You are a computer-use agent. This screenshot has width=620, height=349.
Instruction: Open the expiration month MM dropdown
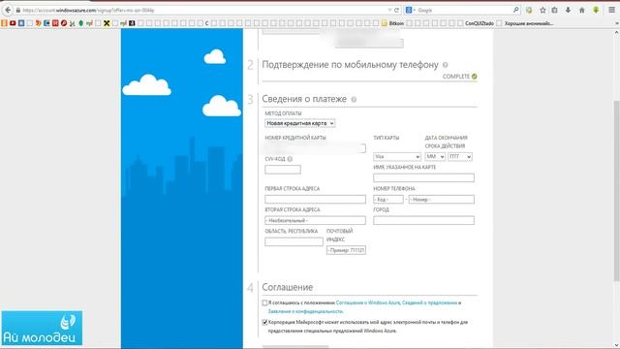[x=435, y=157]
